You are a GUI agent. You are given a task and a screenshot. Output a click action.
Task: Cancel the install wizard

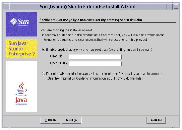[x=156, y=120]
